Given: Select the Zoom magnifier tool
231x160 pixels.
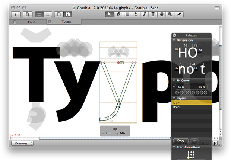Looking at the screenshot, I should click(170, 14).
